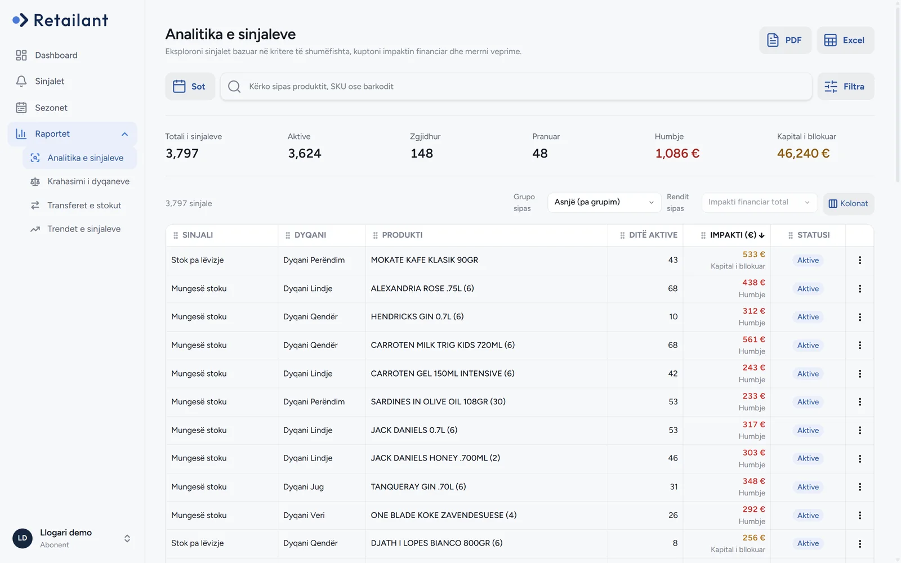
Task: Open actions menu for HENDRICKS GIN row
Action: 860,317
